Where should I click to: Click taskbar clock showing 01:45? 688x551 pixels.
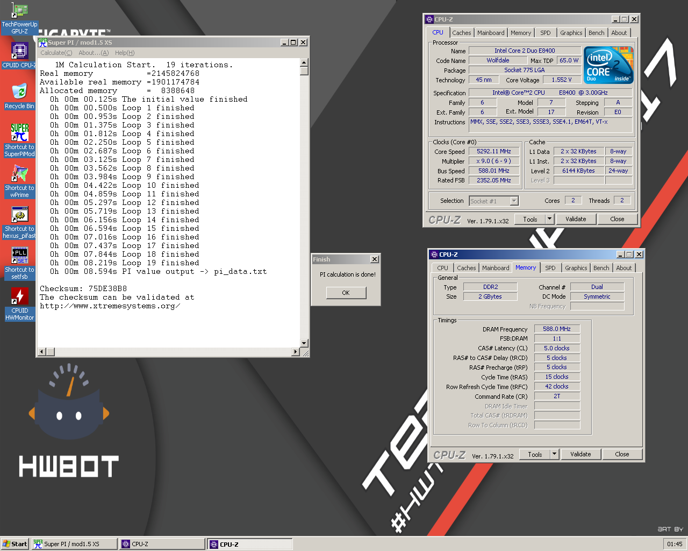pos(675,544)
